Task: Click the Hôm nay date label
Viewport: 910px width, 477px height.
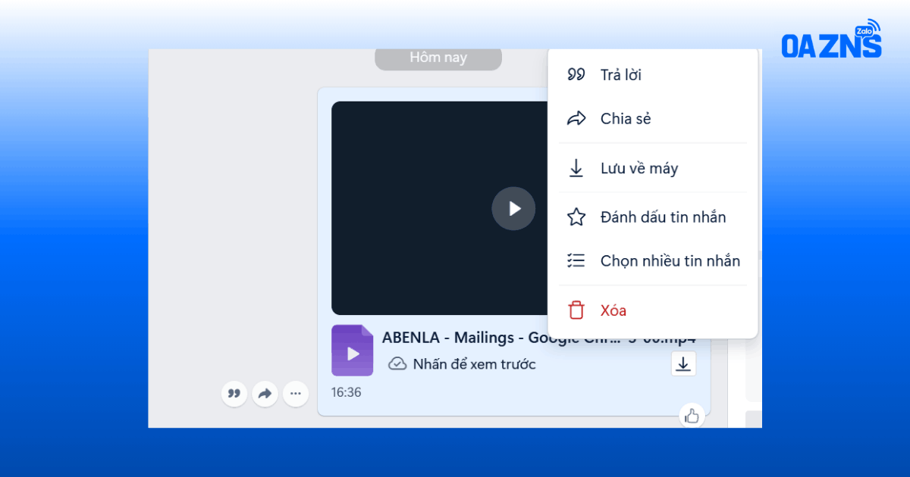Action: coord(438,58)
